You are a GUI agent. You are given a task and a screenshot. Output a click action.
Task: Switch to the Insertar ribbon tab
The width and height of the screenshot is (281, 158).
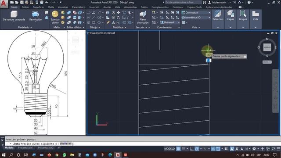[94, 7]
